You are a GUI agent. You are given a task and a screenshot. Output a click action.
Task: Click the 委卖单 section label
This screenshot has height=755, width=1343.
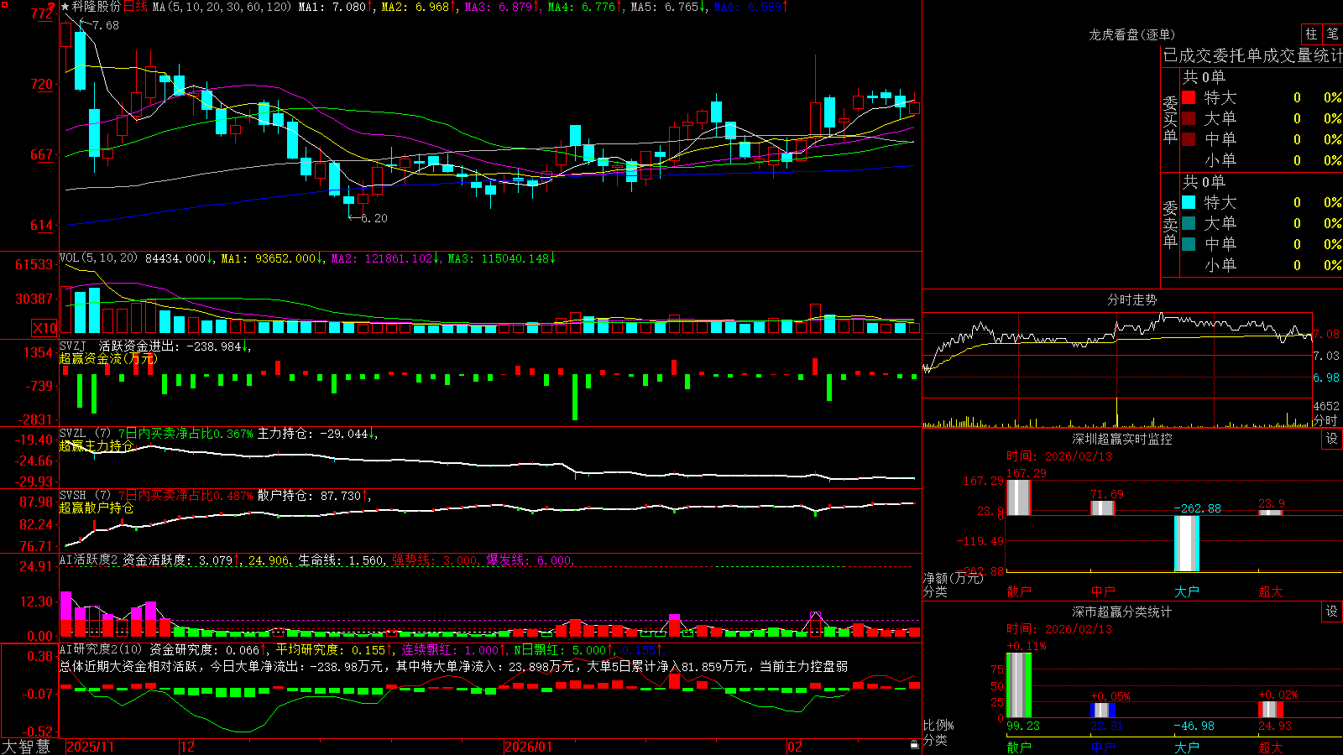[x=1170, y=223]
